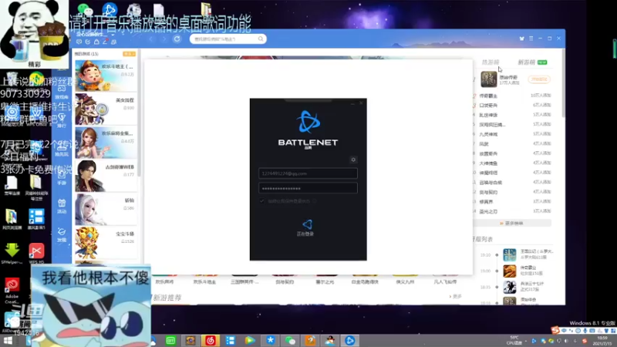Select 乱世神途 in ranking list
The image size is (617, 347).
488,115
